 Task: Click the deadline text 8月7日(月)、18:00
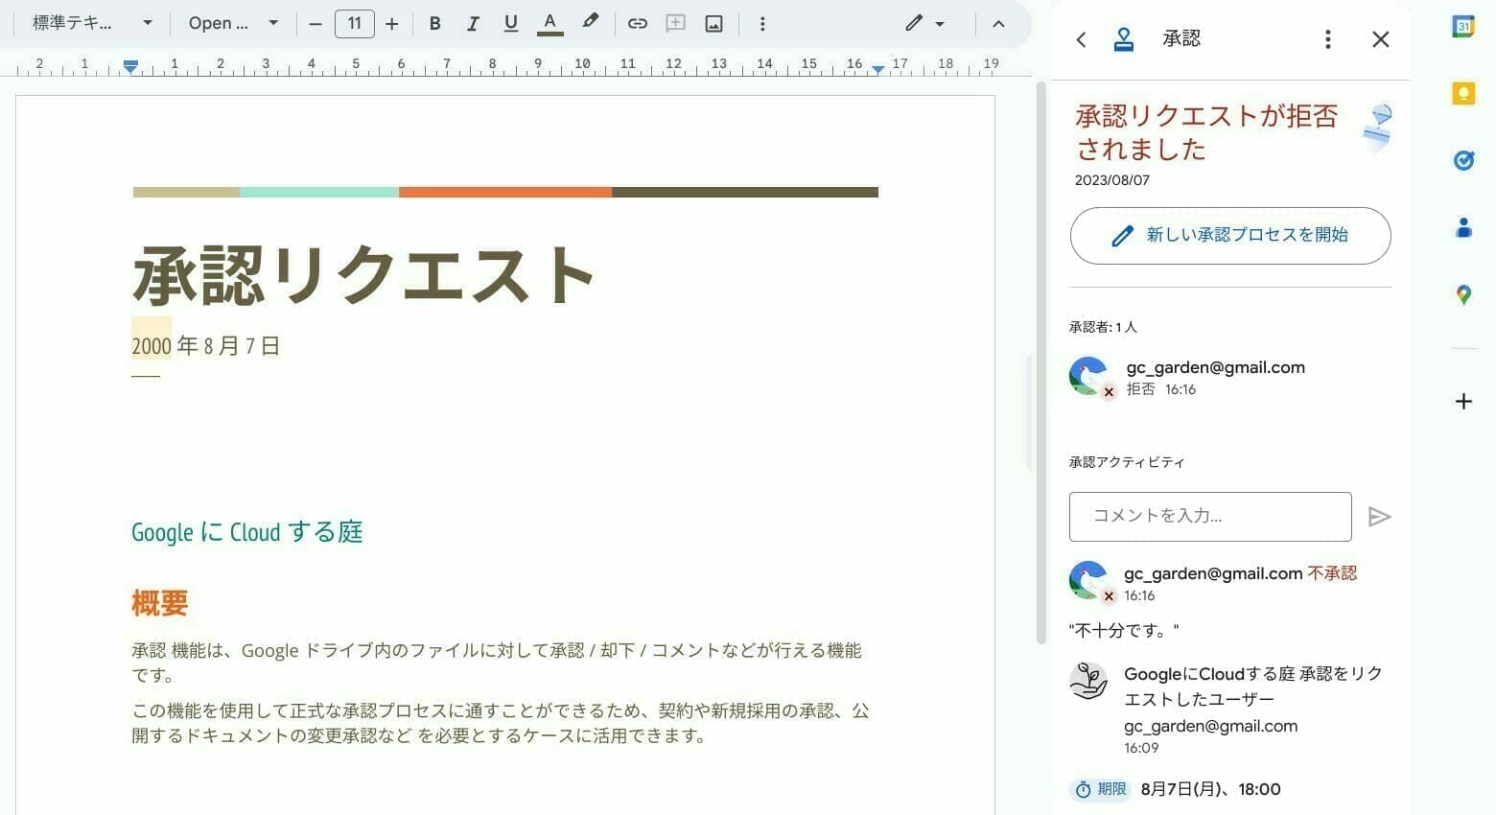coord(1210,789)
